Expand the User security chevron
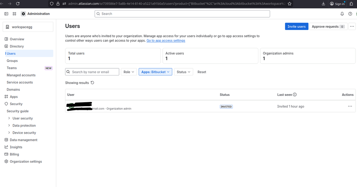 click(x=9, y=118)
